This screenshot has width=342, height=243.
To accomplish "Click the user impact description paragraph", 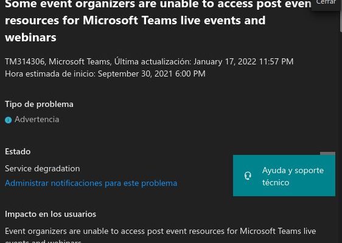I will click(160, 236).
